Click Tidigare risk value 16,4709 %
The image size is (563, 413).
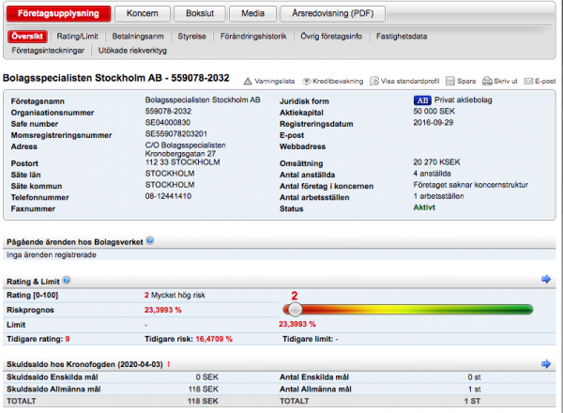click(x=214, y=339)
